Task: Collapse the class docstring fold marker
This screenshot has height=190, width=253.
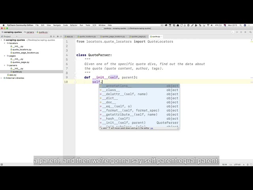Action: (x=75, y=60)
